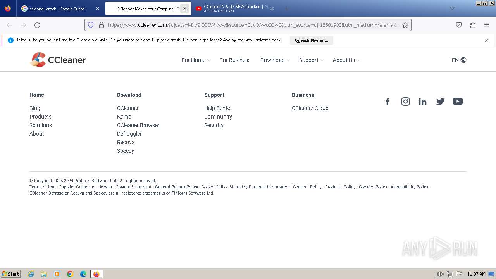This screenshot has height=279, width=496.
Task: Open Firefox application menu hamburger
Action: coord(487,25)
